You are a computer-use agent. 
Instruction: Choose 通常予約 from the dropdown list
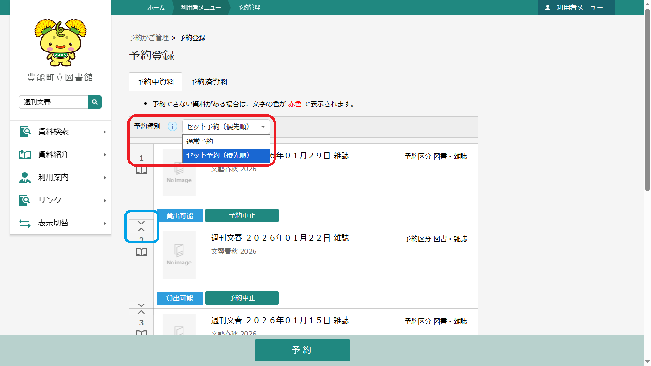tap(226, 142)
